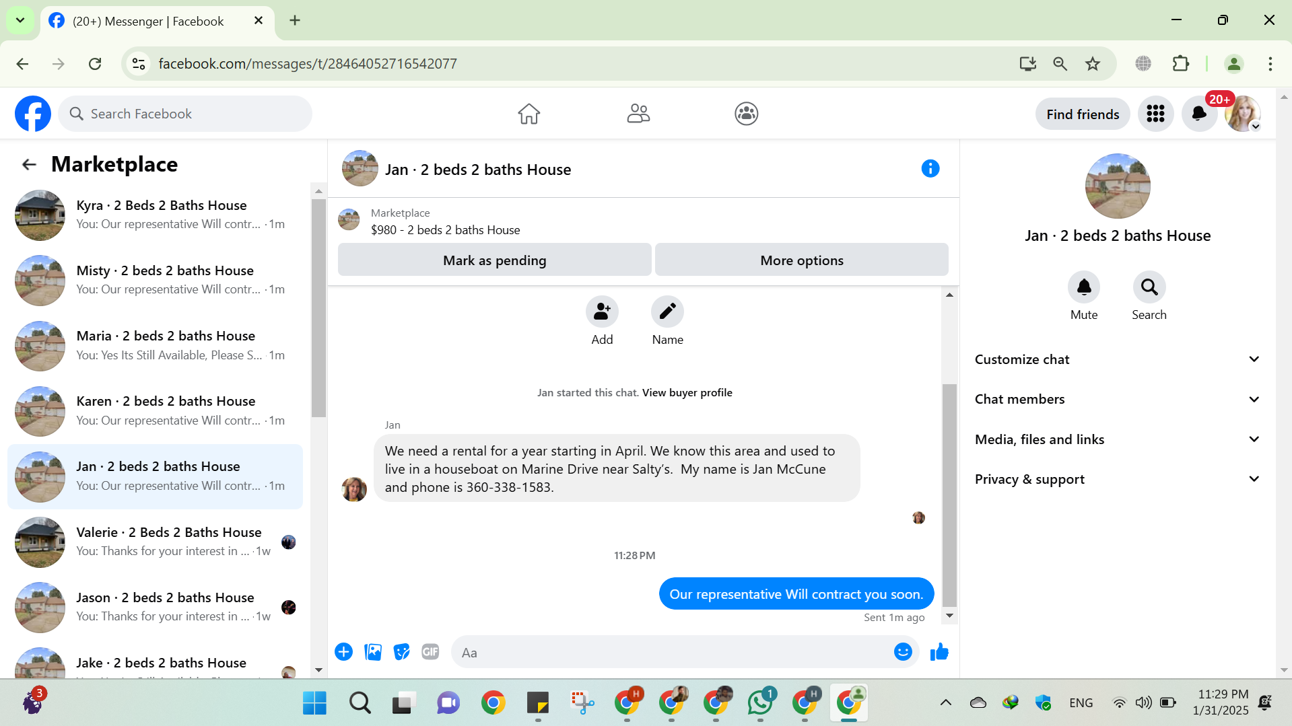Install app using address bar icon
This screenshot has height=726, width=1292.
coord(1027,64)
